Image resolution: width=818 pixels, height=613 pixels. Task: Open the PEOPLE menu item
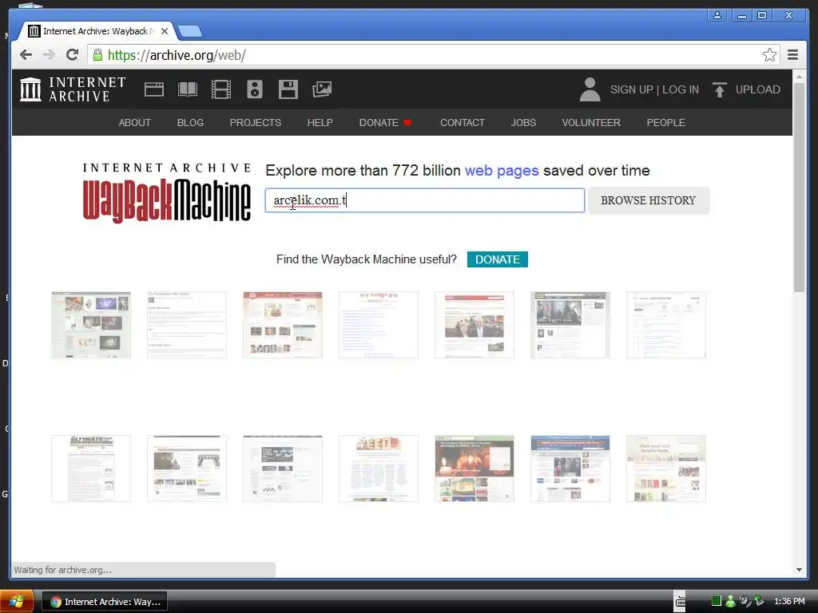click(x=665, y=122)
